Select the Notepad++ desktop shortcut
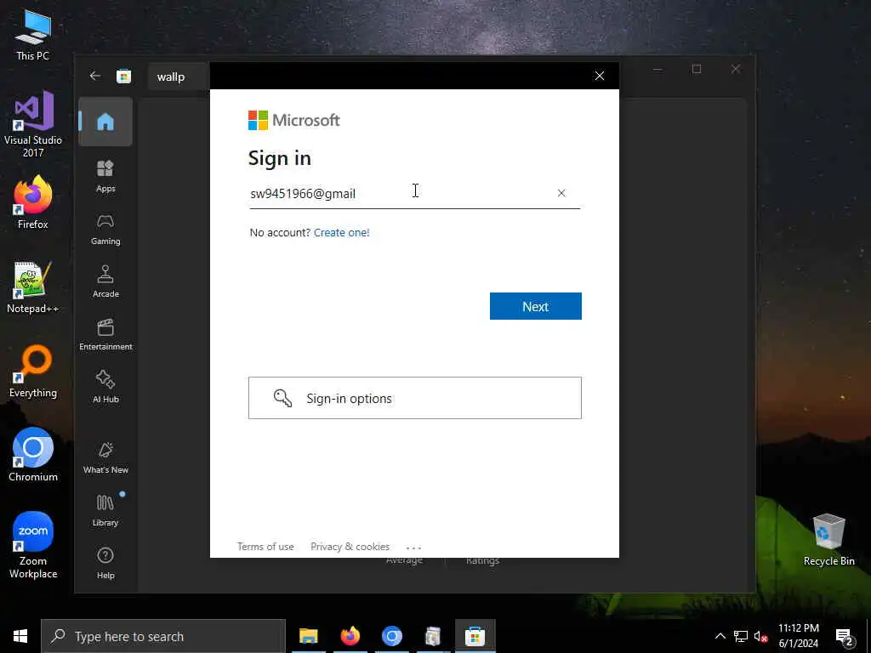The width and height of the screenshot is (871, 653). tap(33, 287)
